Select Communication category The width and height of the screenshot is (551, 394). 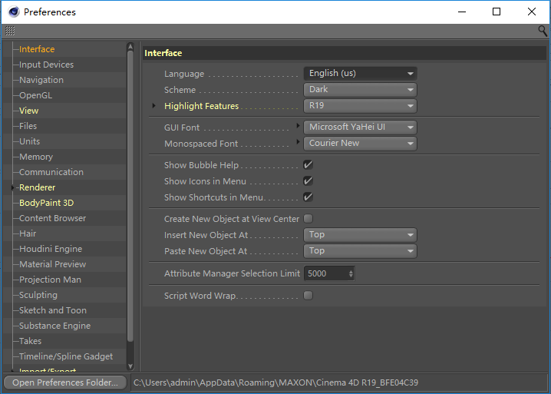coord(51,172)
